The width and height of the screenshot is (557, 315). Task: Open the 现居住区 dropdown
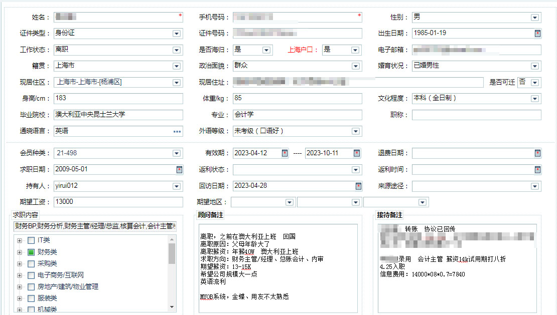point(177,83)
